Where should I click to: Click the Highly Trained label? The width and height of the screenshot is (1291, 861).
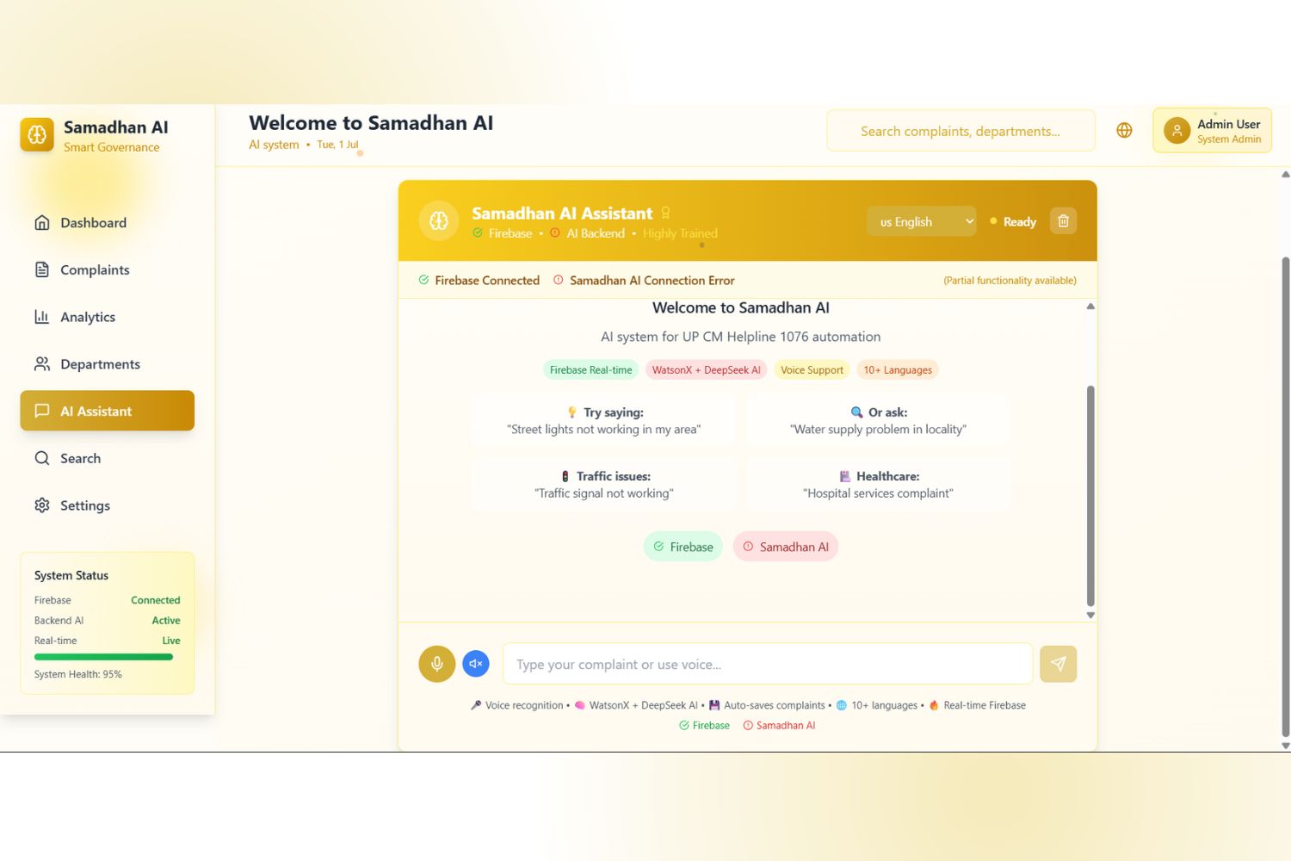[x=680, y=233]
